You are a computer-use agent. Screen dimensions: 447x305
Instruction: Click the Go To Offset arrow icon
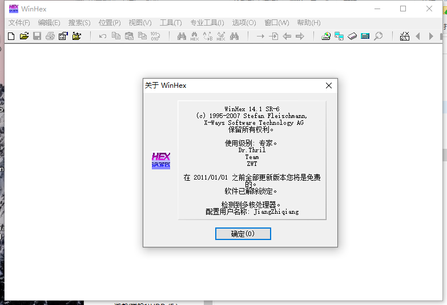point(260,36)
